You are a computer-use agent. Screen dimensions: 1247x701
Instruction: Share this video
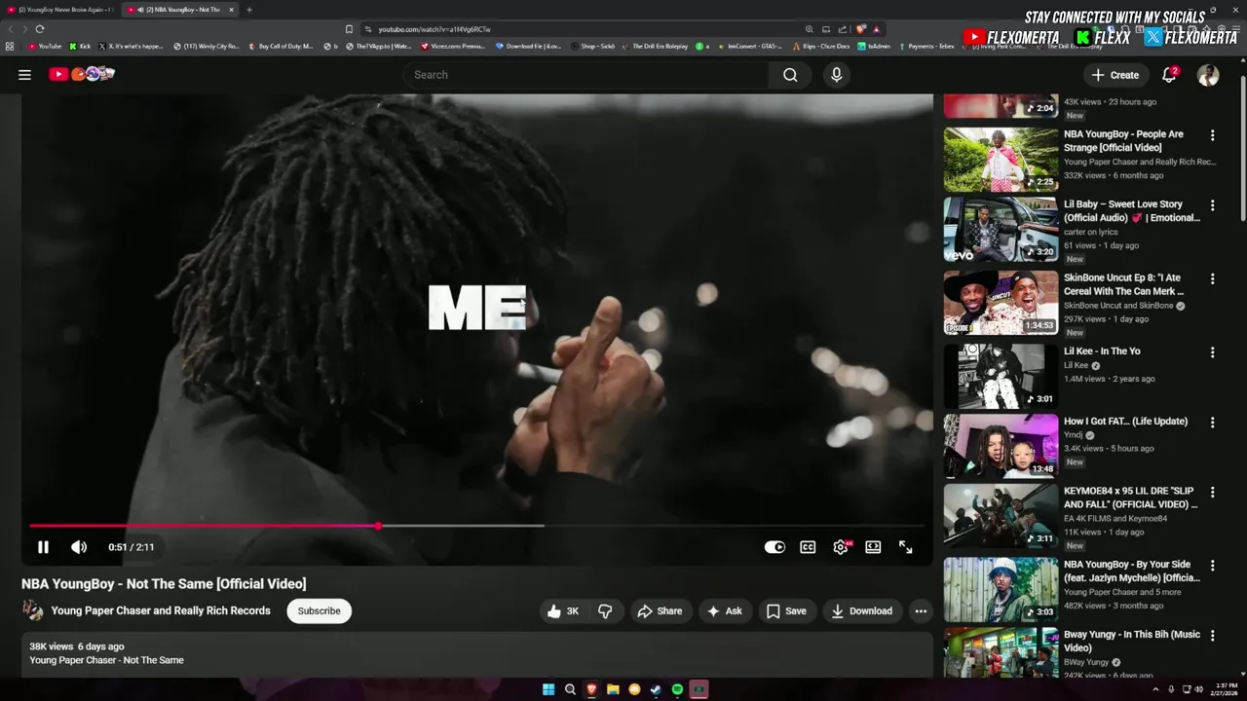(659, 611)
